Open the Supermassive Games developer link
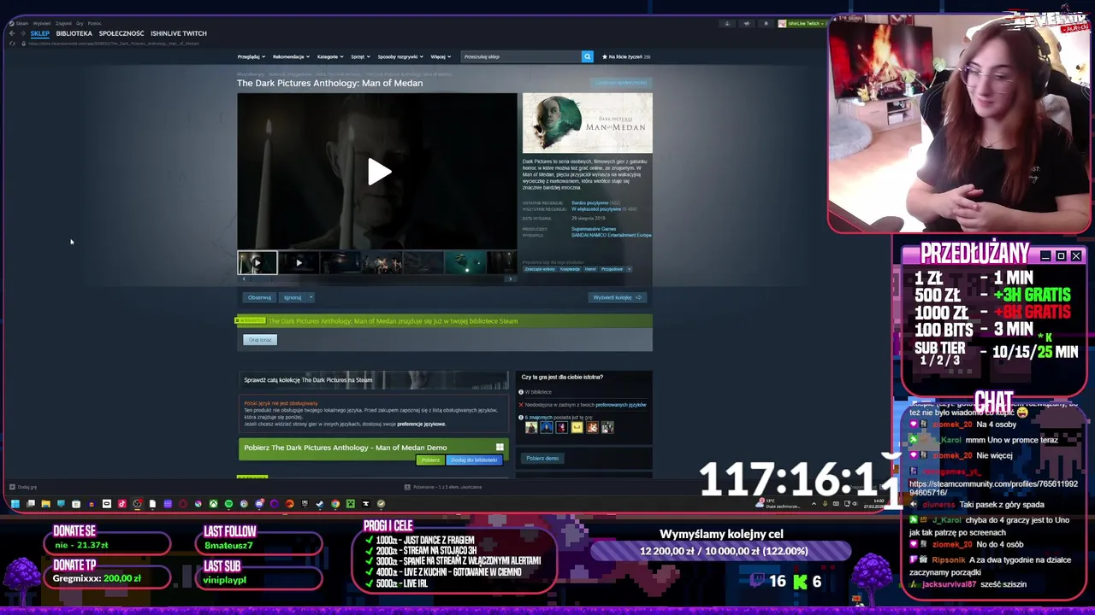This screenshot has height=615, width=1095. [x=594, y=229]
